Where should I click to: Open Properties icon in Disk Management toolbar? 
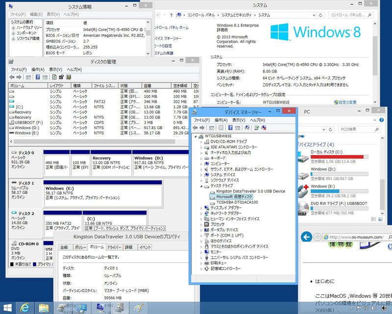tap(61, 77)
